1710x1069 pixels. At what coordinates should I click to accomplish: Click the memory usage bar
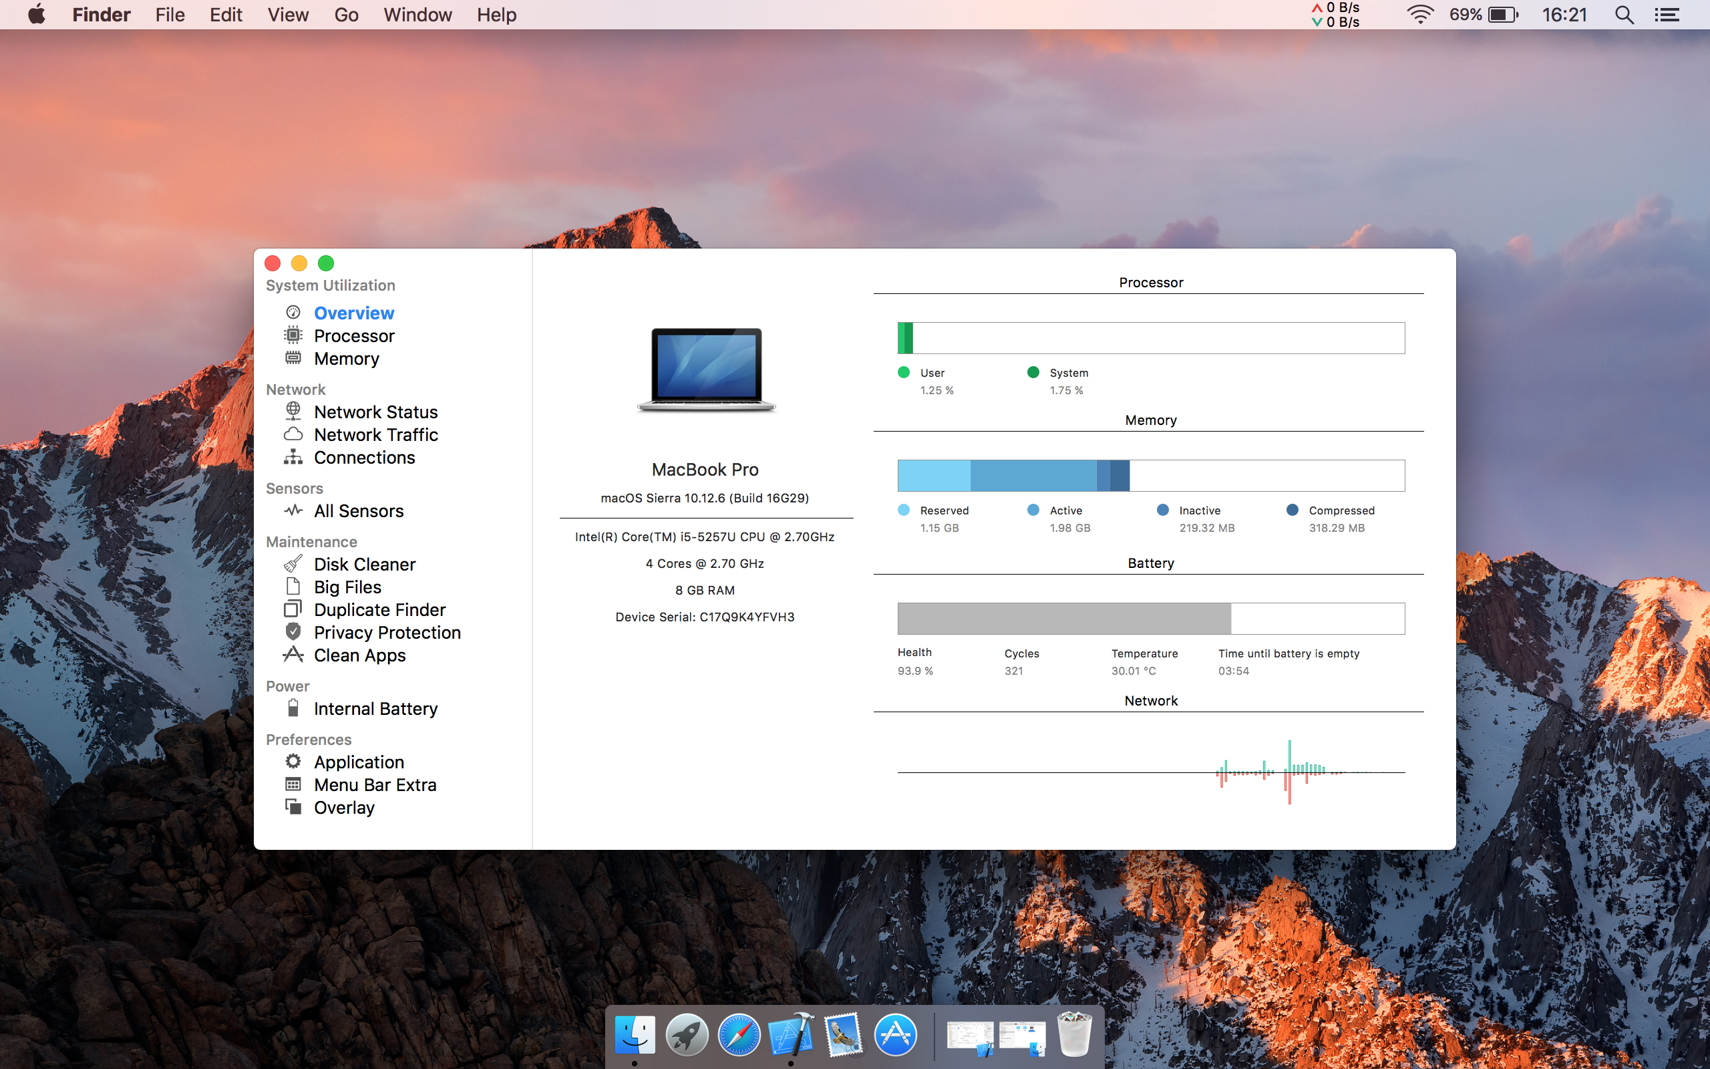pyautogui.click(x=1151, y=475)
